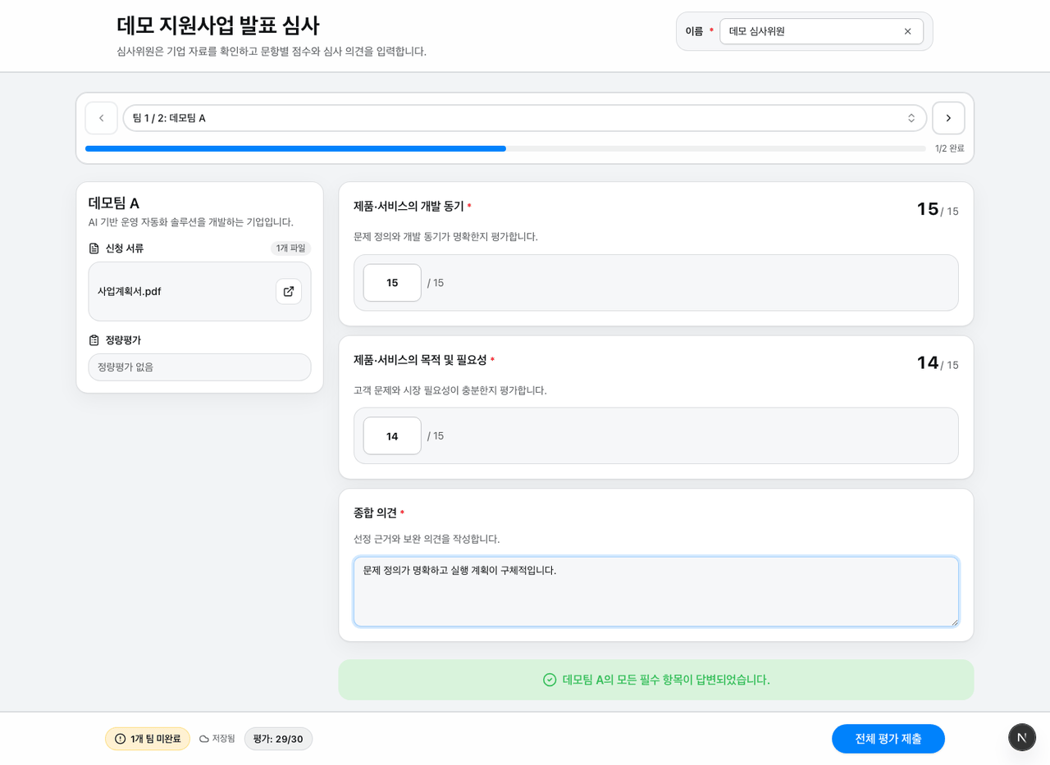Open the Next.js dev tools N badge

pos(1022,737)
